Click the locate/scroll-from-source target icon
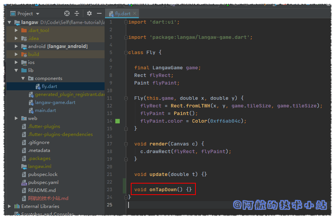The image size is (335, 219). 67,13
